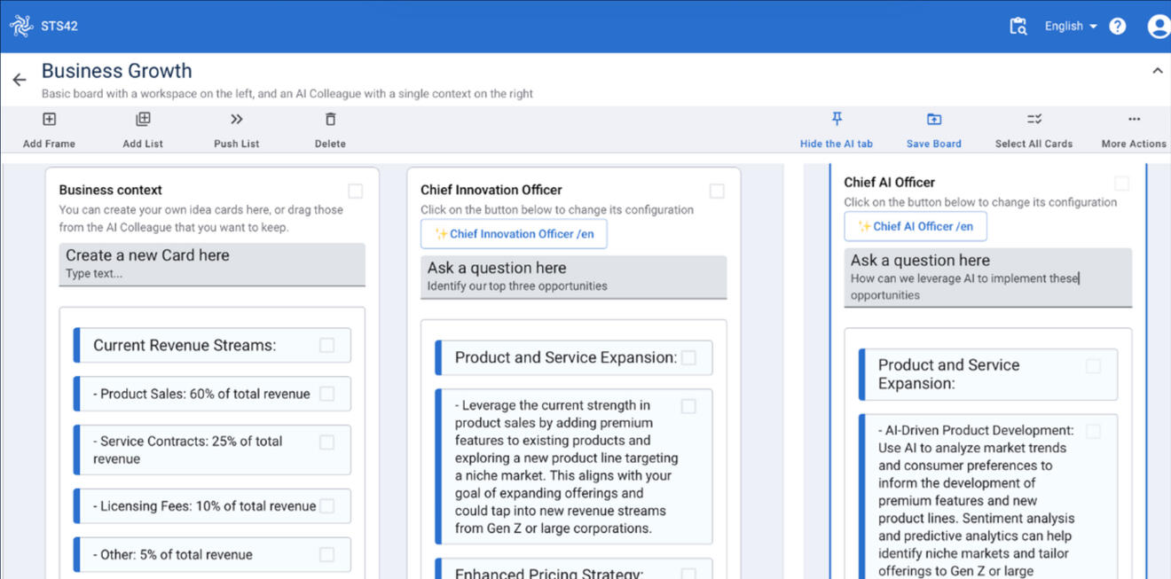Image resolution: width=1171 pixels, height=579 pixels.
Task: Open the More Actions menu
Action: pos(1134,120)
